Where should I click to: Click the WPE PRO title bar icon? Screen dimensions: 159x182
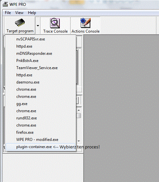(x=5, y=4)
